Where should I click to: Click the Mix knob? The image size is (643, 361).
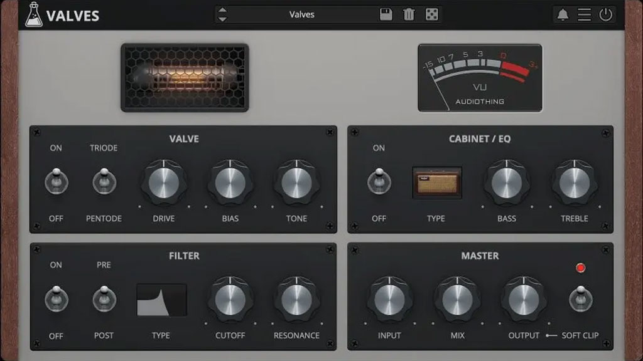coord(457,300)
